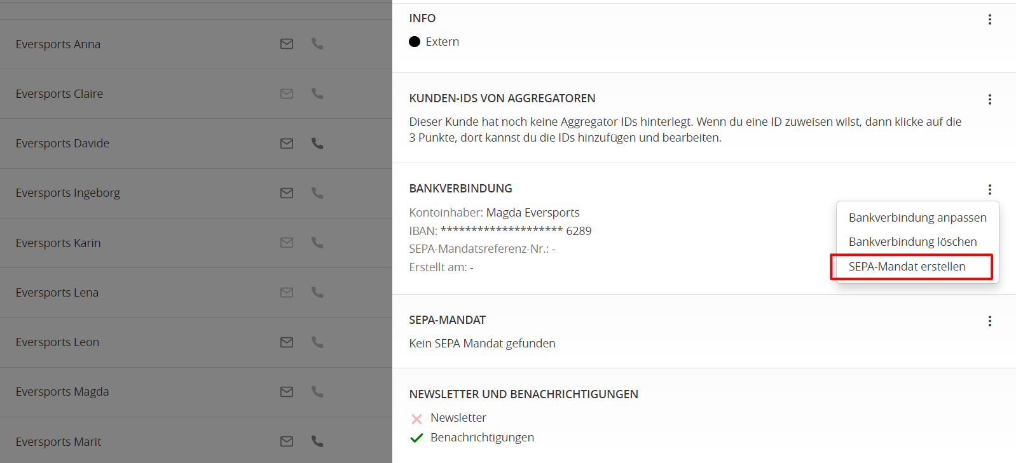Select Eversports Karin in customer list
This screenshot has width=1016, height=463.
(196, 243)
